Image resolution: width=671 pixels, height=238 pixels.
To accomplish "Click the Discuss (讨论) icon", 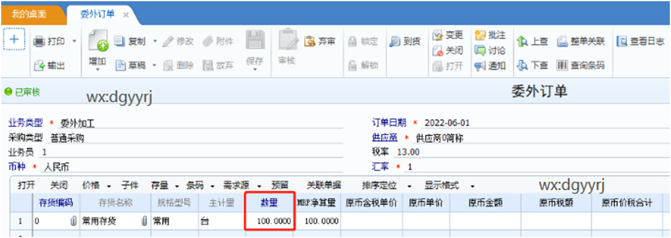I will click(480, 50).
